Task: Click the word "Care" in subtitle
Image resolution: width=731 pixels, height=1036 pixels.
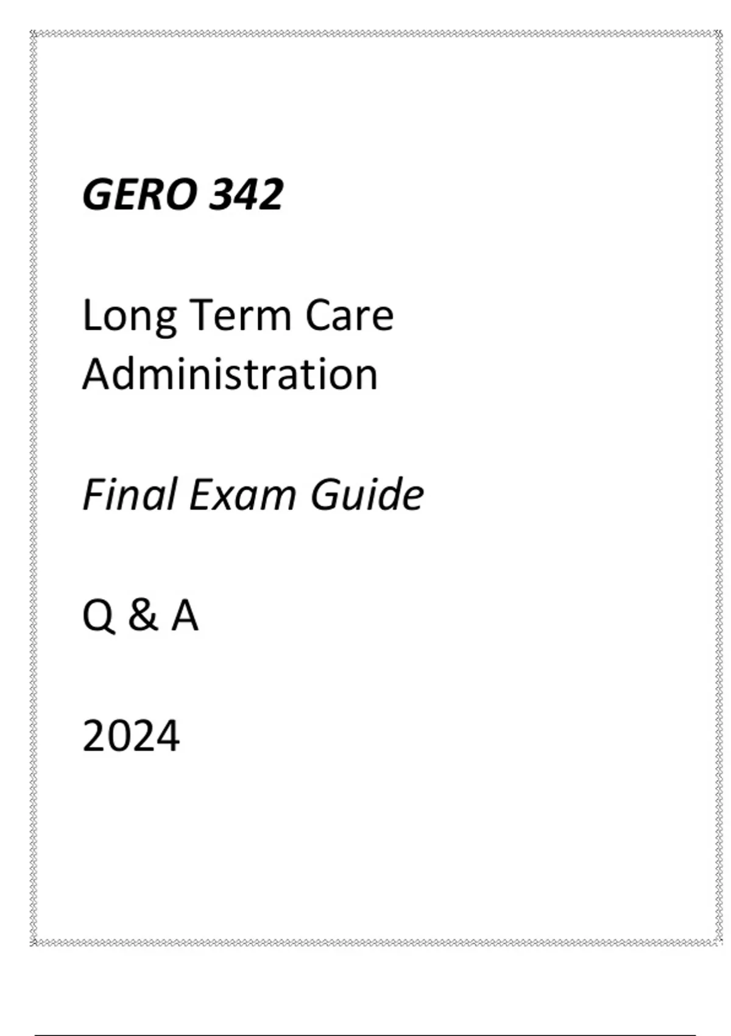Action: click(349, 316)
